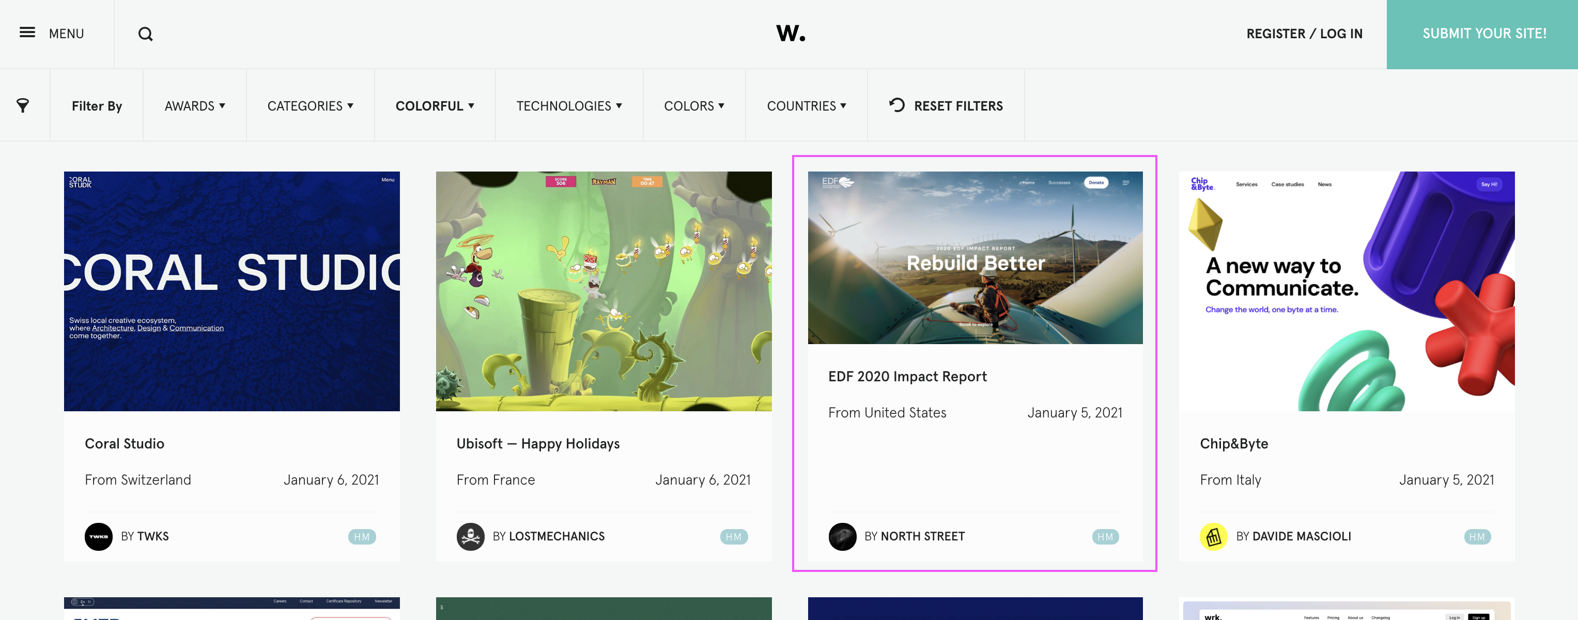
Task: Open the hamburger MENU icon
Action: click(27, 33)
